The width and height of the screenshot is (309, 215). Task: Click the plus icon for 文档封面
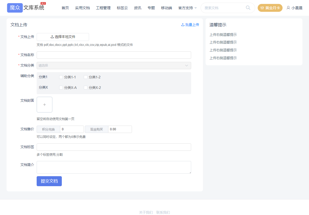[45, 105]
